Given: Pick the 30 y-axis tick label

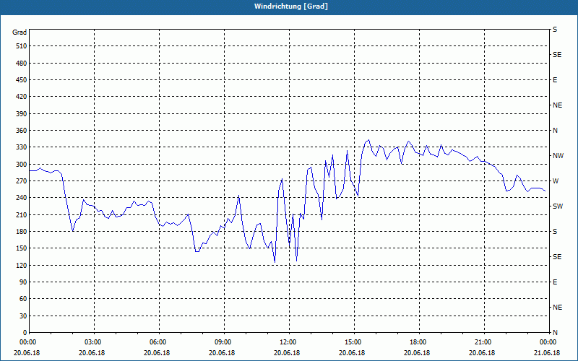Looking at the screenshot, I should pos(23,316).
